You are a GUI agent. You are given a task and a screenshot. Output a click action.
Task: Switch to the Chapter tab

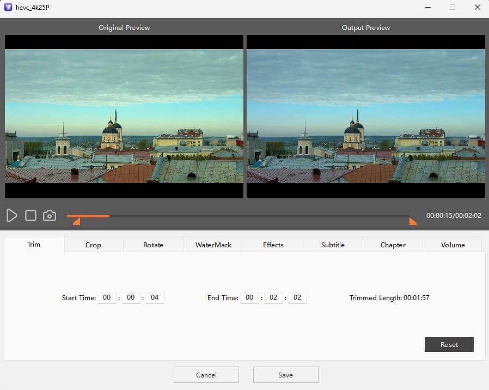coord(393,245)
